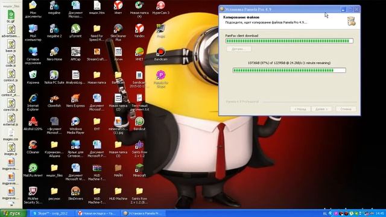Viewport: 386px width, 217px height.
Task: Open the minecraft-n... (1).jpg image file
Action: [x=118, y=125]
